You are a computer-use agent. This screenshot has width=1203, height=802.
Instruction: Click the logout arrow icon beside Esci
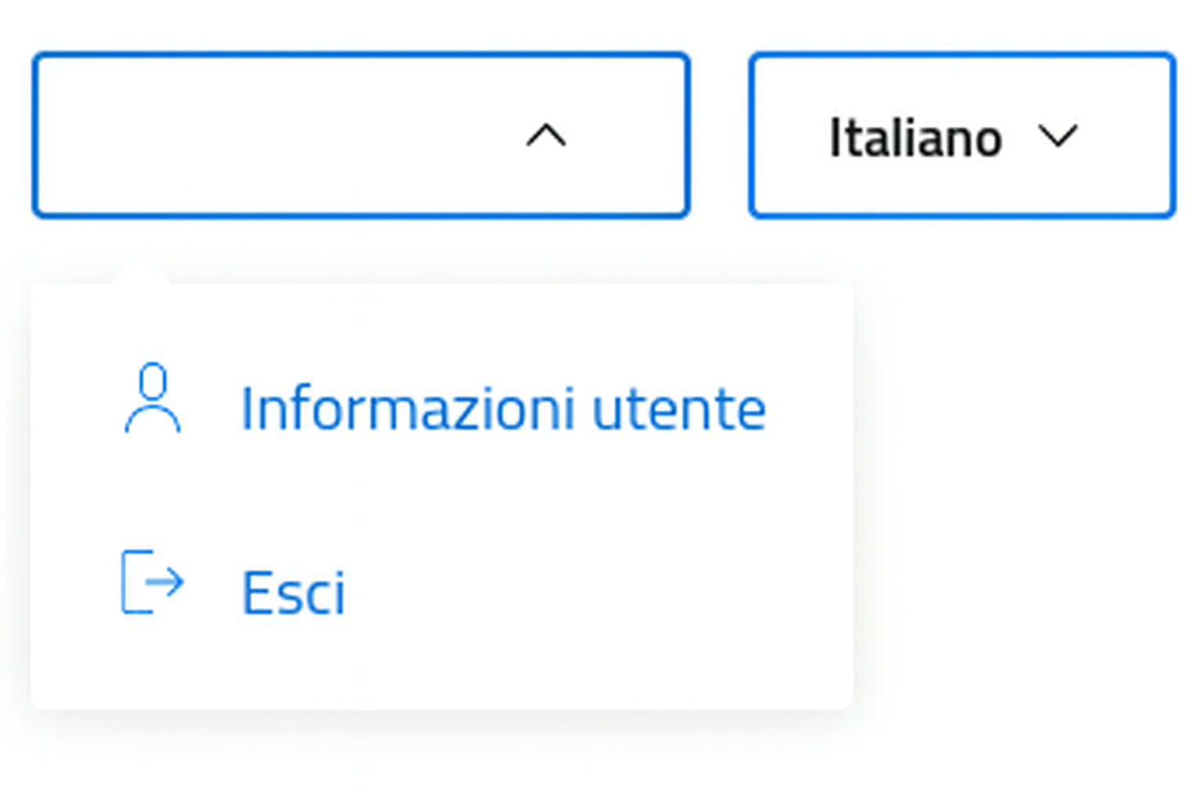pyautogui.click(x=152, y=582)
